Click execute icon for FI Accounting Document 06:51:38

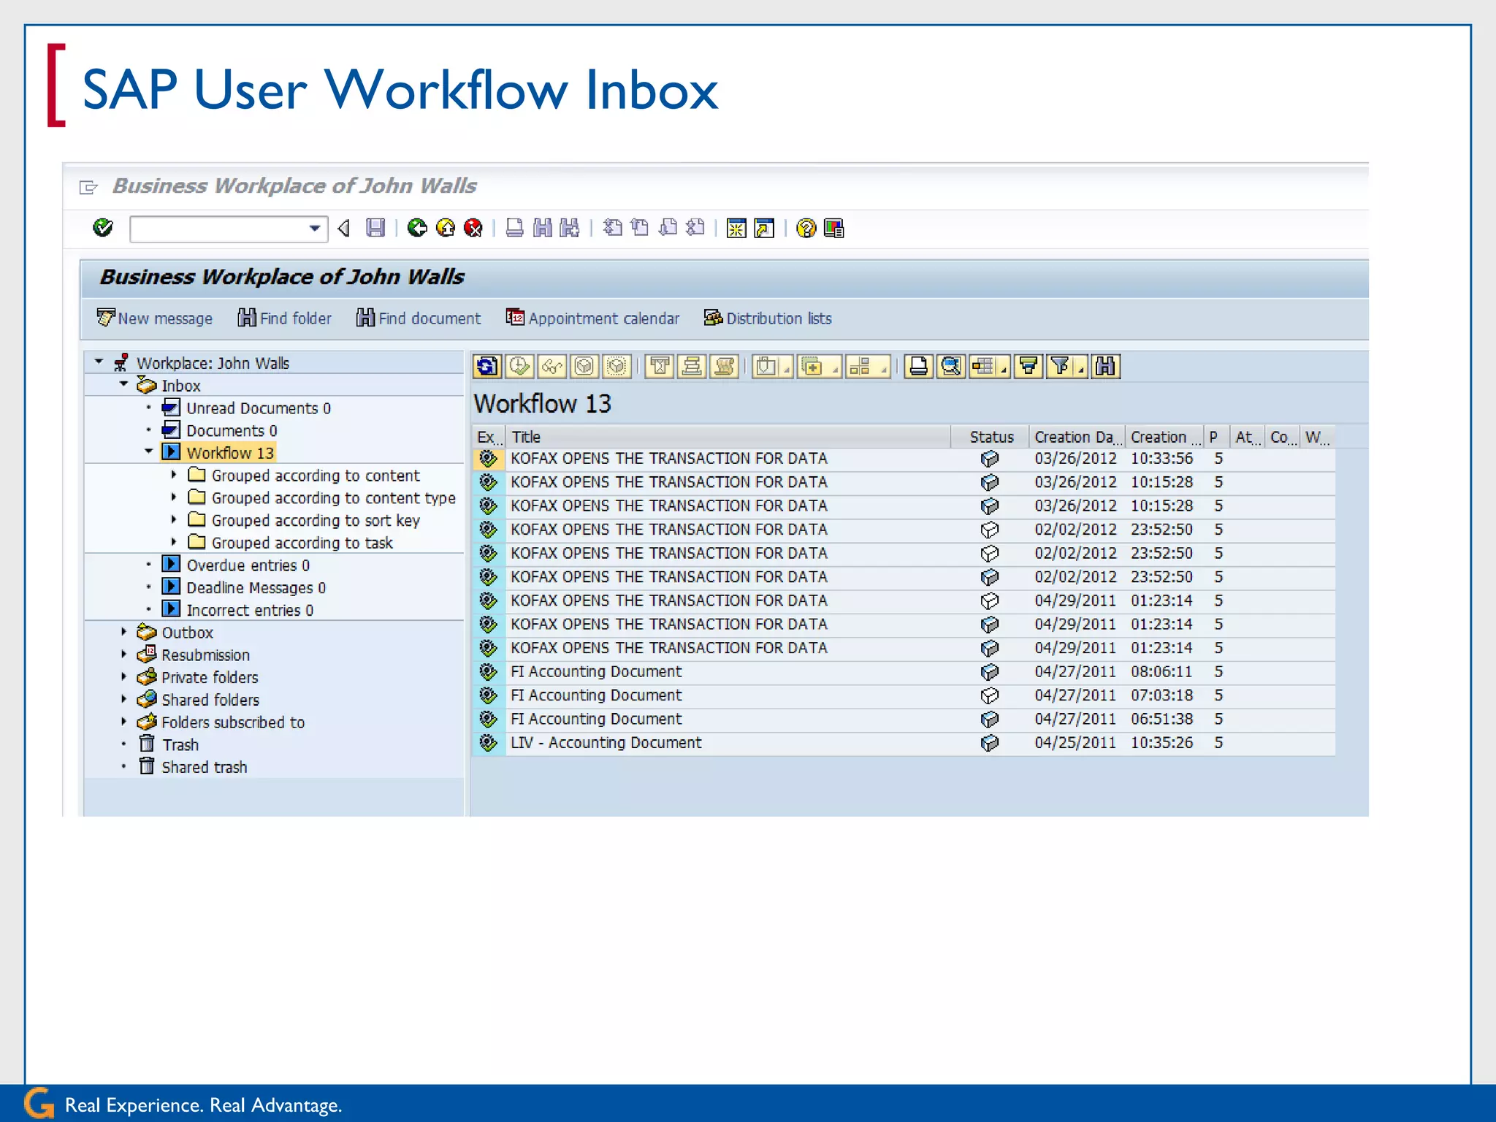point(488,720)
